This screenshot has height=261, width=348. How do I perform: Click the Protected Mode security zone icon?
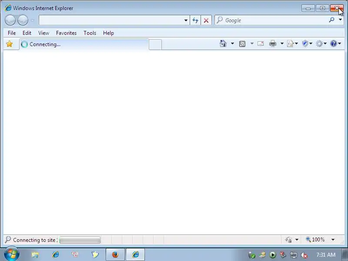tap(288, 240)
